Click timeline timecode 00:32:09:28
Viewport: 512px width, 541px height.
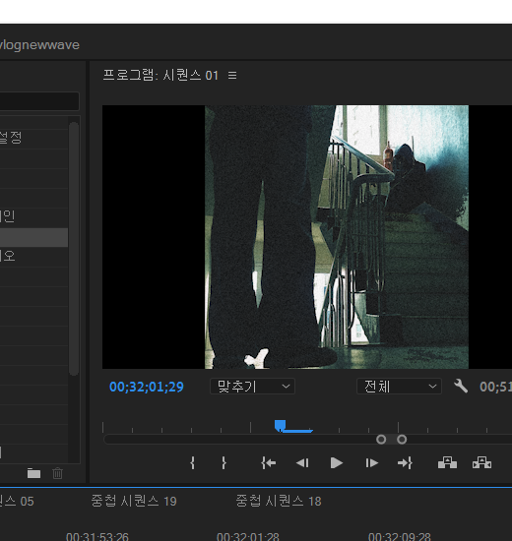click(x=400, y=537)
